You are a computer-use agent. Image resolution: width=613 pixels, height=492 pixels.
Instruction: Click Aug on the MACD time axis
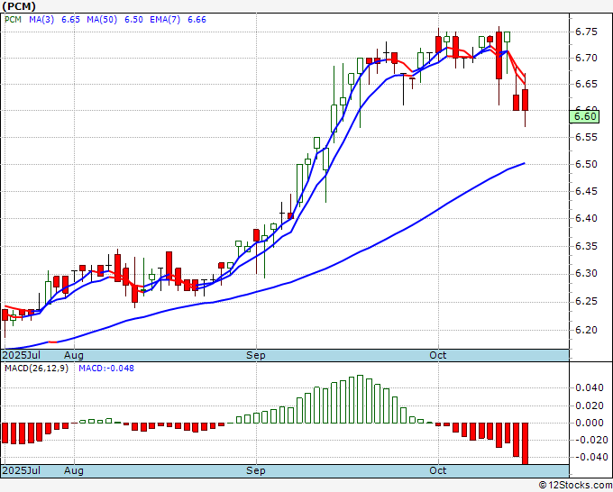pos(74,470)
